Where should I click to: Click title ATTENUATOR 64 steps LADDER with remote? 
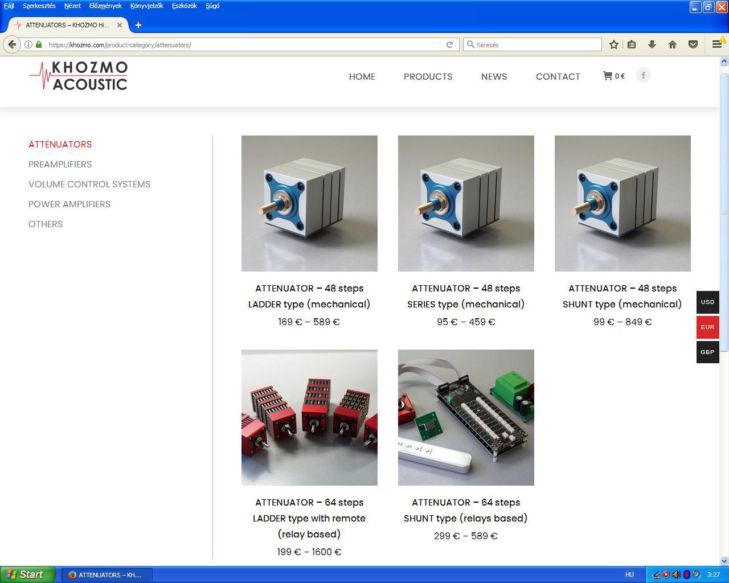pyautogui.click(x=309, y=518)
